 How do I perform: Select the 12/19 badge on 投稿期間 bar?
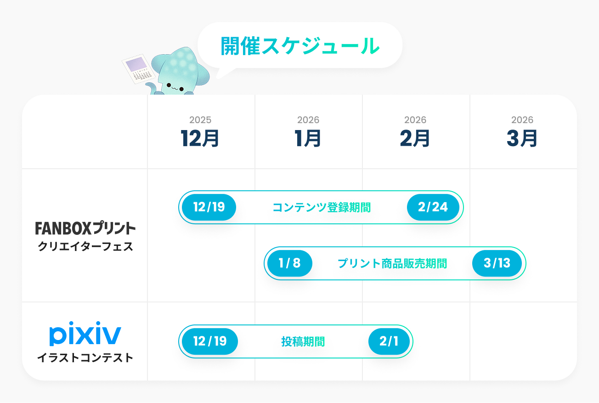pos(210,341)
